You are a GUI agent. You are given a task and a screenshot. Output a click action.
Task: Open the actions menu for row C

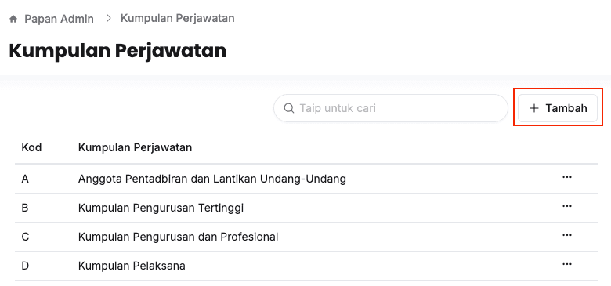pyautogui.click(x=567, y=235)
